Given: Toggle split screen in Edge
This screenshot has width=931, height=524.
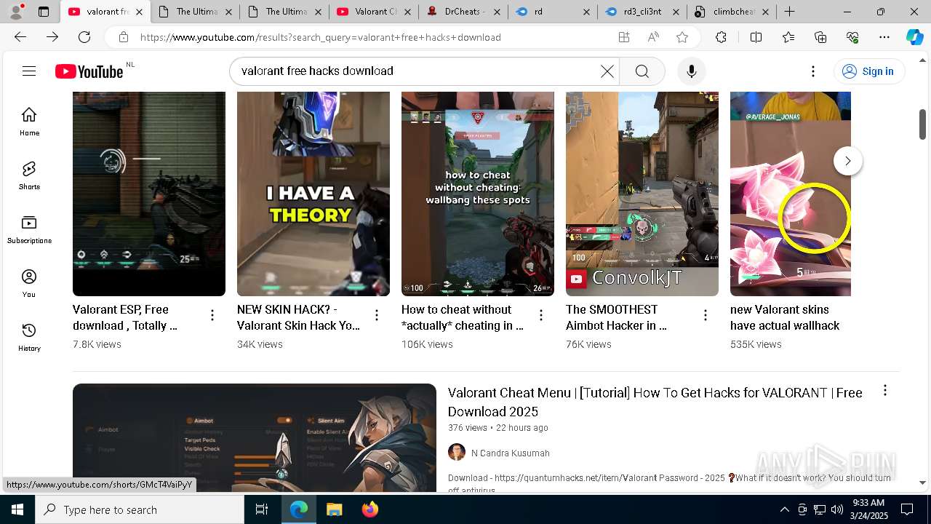Looking at the screenshot, I should (x=756, y=37).
